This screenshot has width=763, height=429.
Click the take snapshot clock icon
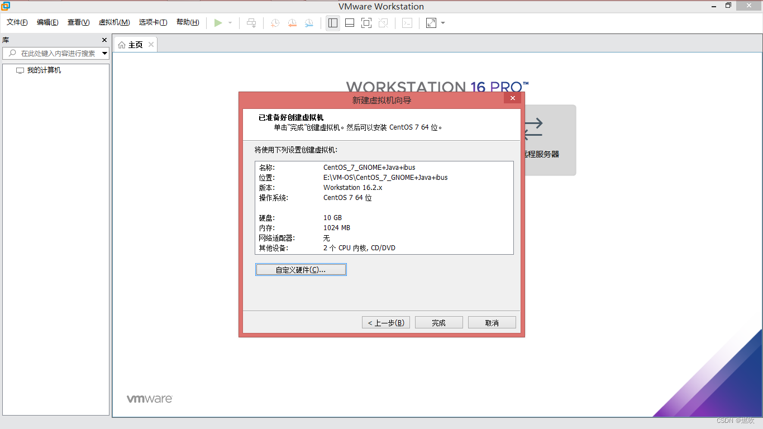pyautogui.click(x=275, y=23)
